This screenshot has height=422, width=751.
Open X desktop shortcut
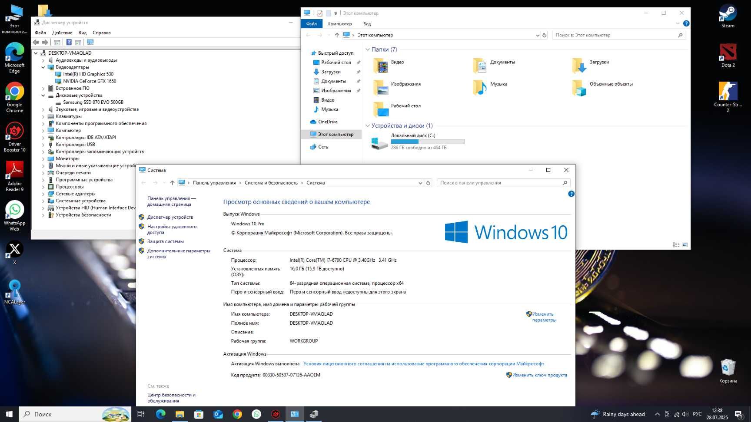(x=14, y=253)
